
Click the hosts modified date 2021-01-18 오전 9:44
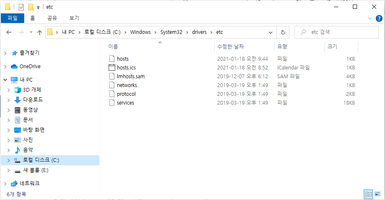coord(242,59)
